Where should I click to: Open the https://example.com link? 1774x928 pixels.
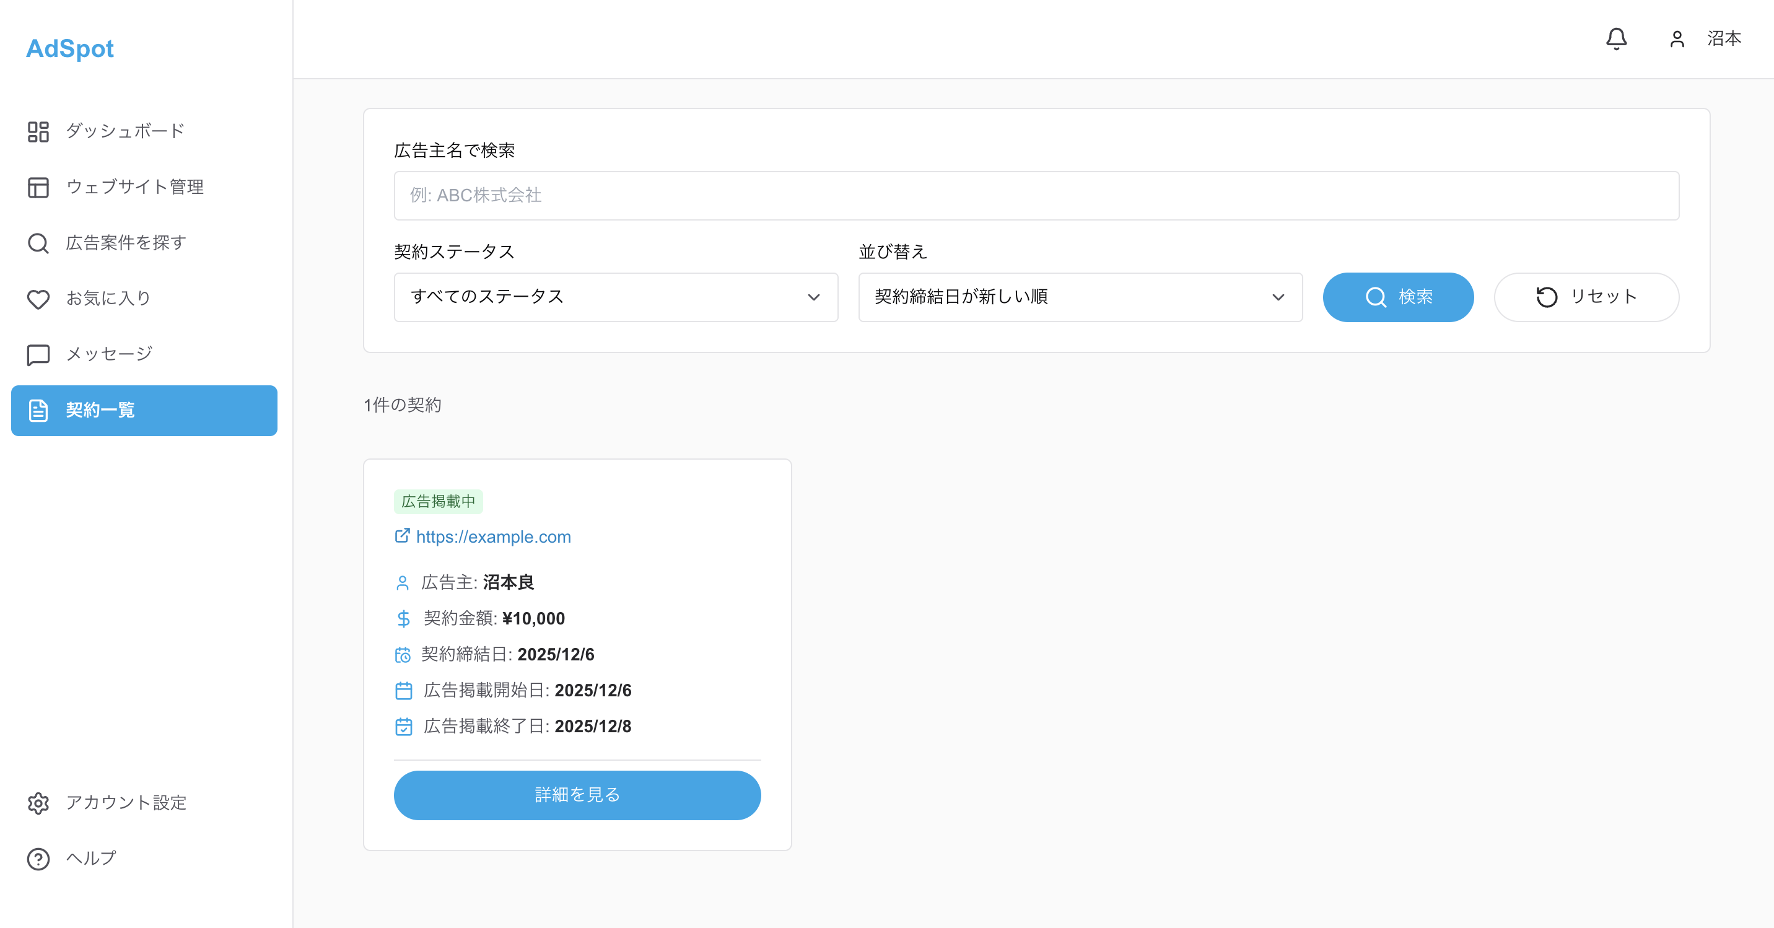(493, 536)
